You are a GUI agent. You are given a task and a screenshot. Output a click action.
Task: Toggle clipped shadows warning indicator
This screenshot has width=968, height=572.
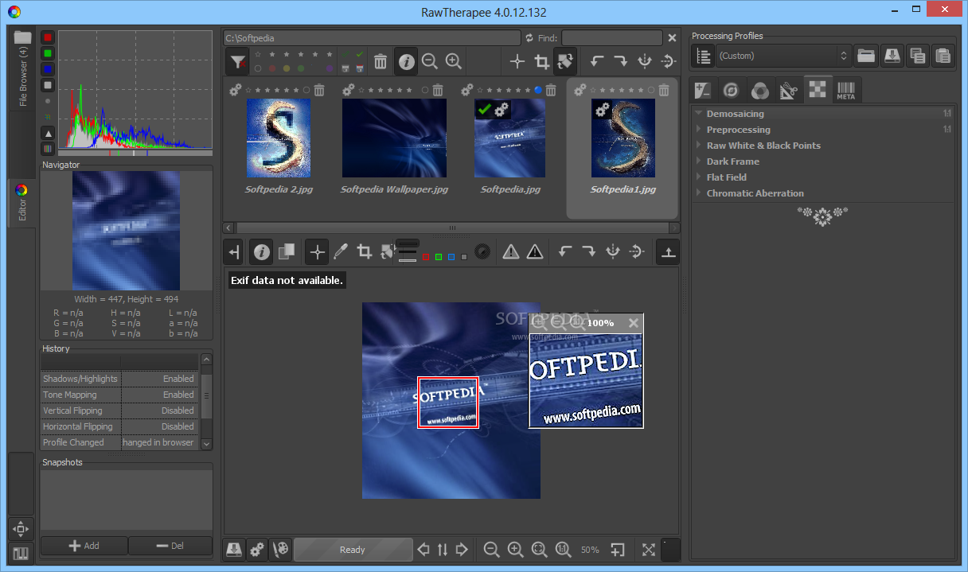tap(511, 251)
